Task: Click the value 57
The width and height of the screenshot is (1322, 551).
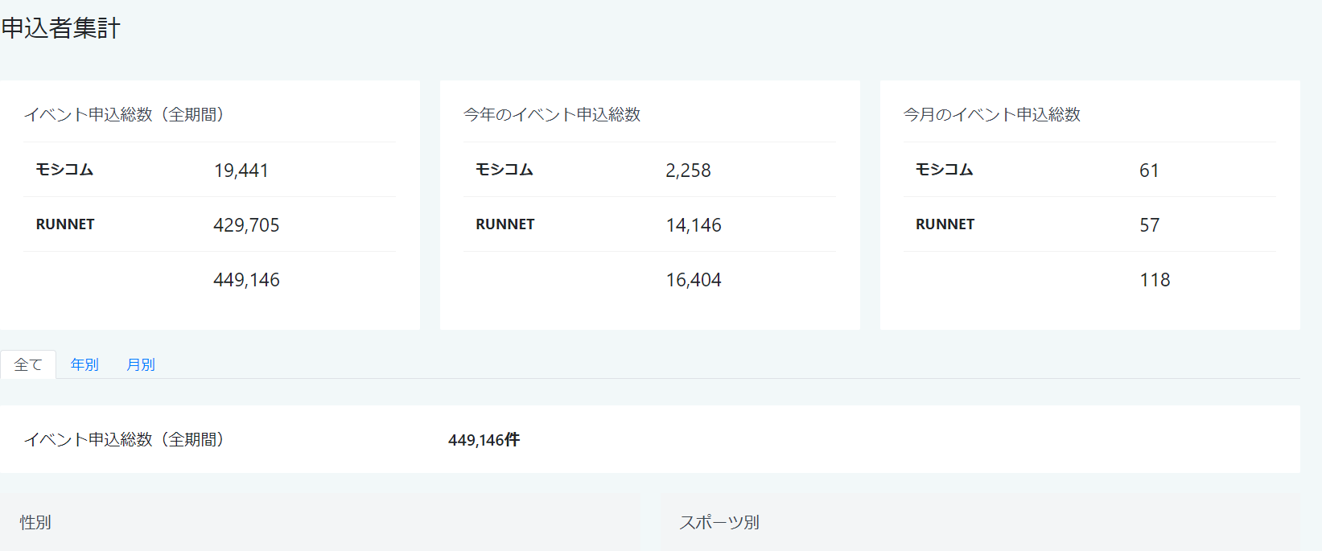Action: [1150, 225]
